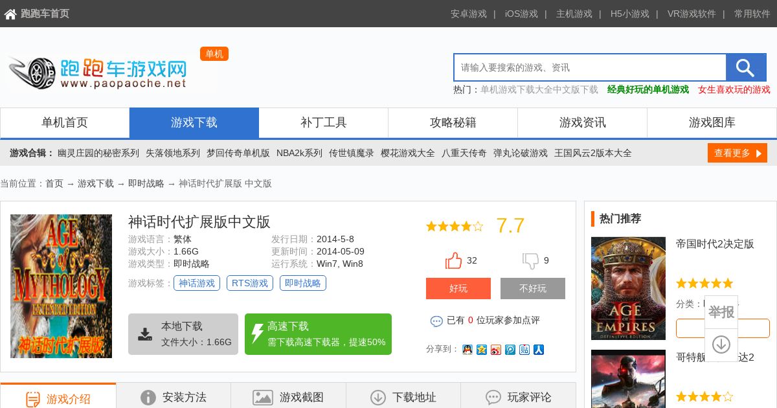Click 神话游戏 tag

pos(197,283)
